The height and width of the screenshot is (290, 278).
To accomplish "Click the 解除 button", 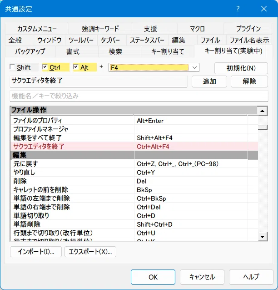I will point(249,81).
